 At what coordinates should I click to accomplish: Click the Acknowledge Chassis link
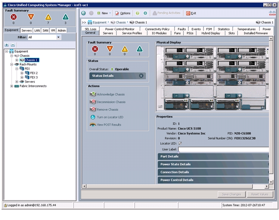[x=111, y=94]
